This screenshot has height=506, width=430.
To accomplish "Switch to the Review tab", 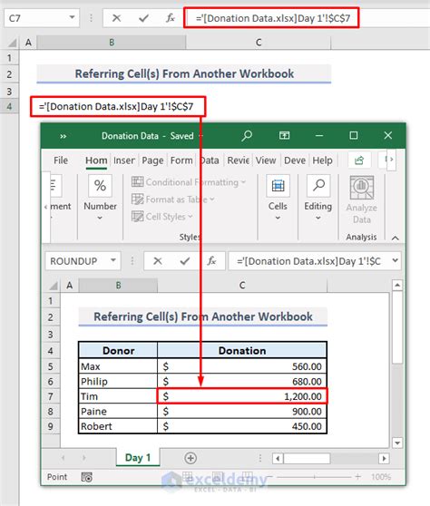I will (239, 161).
